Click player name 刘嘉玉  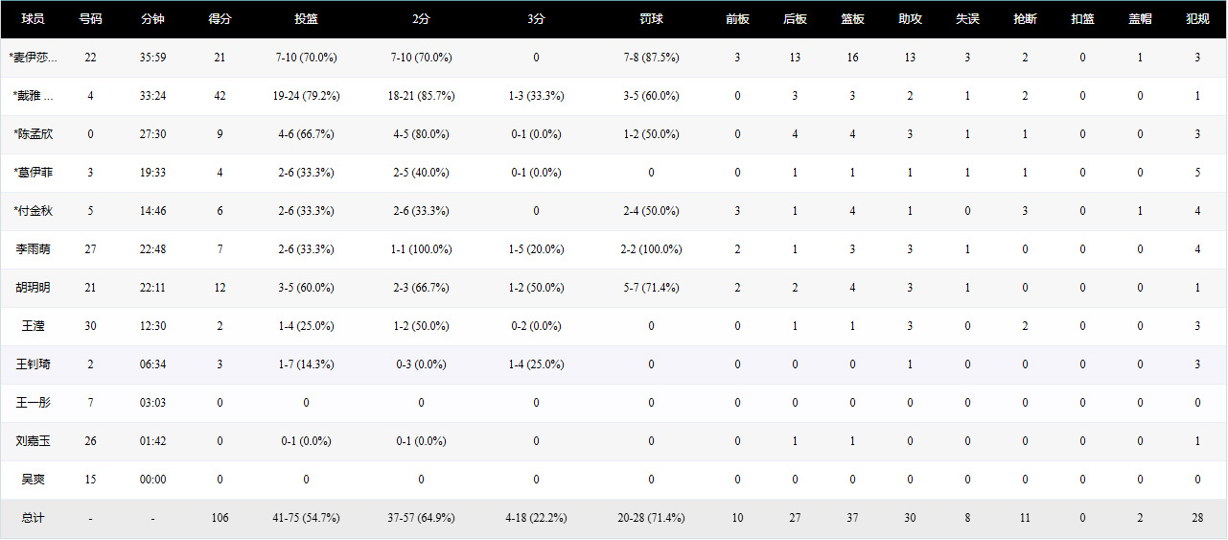(34, 441)
